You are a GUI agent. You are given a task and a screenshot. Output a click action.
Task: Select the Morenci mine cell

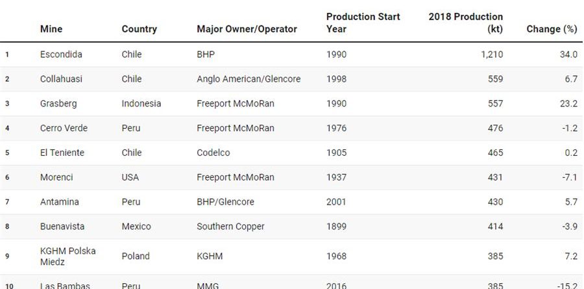[x=55, y=178]
